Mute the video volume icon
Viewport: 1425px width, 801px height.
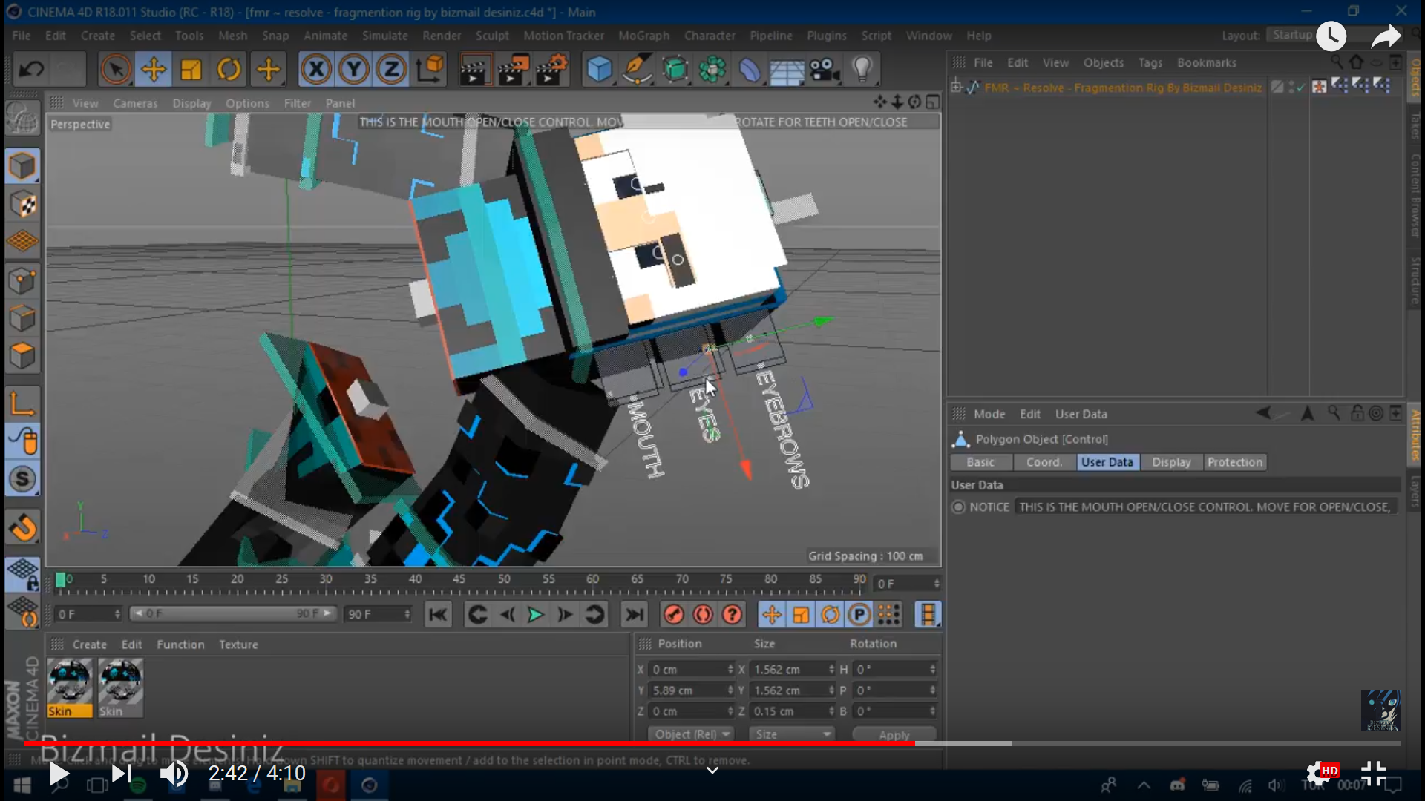174,774
